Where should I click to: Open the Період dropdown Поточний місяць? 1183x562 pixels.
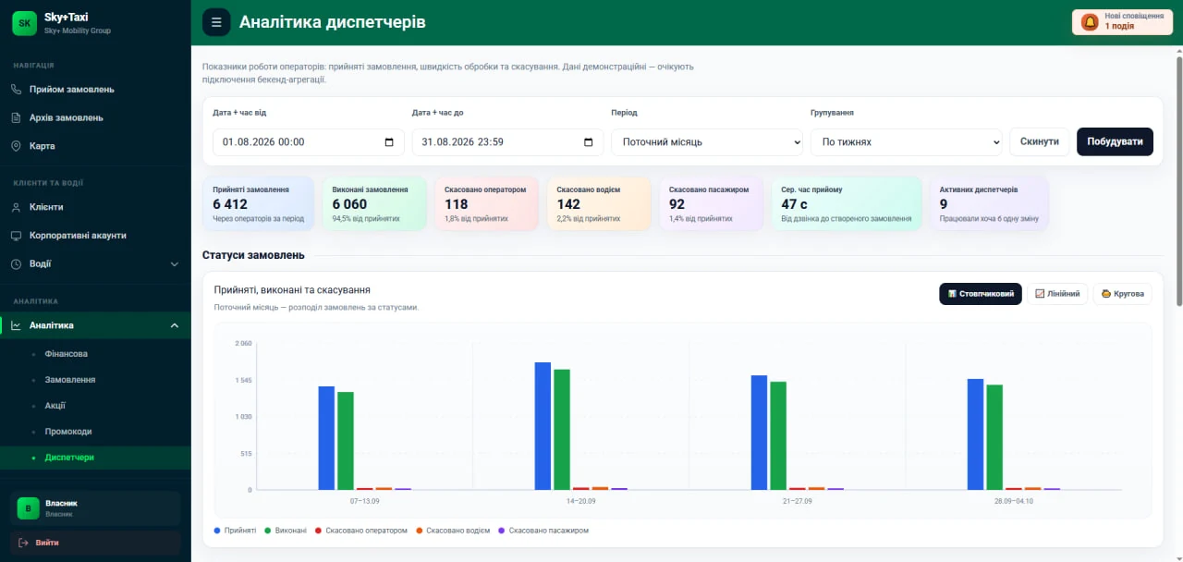click(707, 142)
